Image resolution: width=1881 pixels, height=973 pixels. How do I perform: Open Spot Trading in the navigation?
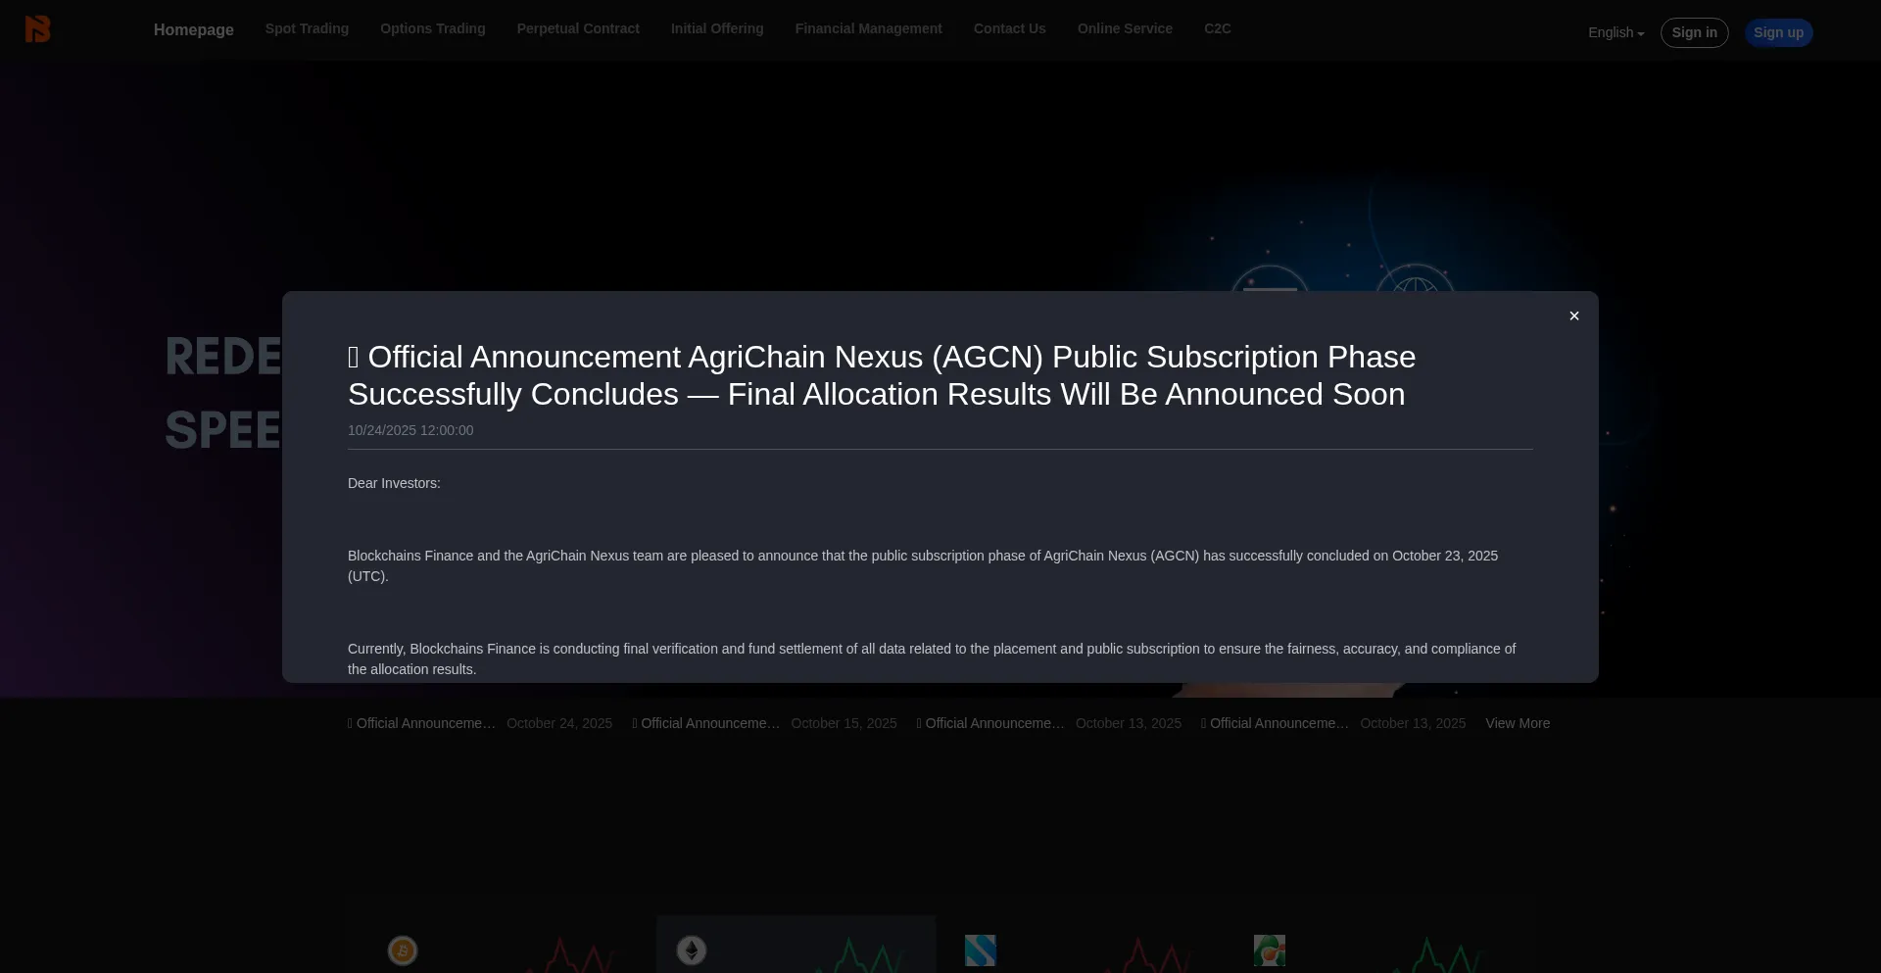[x=307, y=29]
